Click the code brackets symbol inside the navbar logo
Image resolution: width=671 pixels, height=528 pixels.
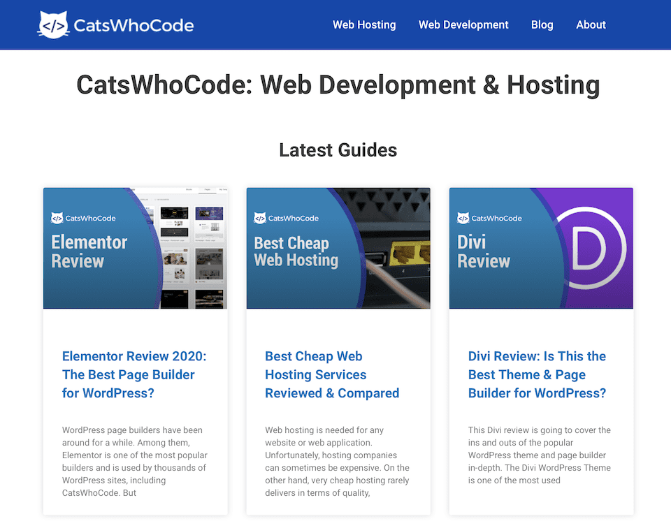55,24
